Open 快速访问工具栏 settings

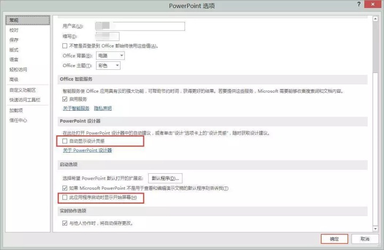point(25,100)
